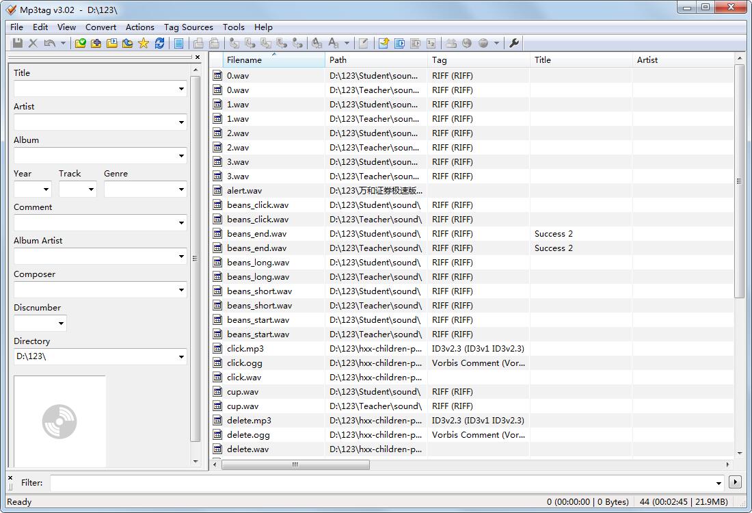Image resolution: width=752 pixels, height=513 pixels.
Task: Click the Create playlist blue icon
Action: tap(399, 43)
